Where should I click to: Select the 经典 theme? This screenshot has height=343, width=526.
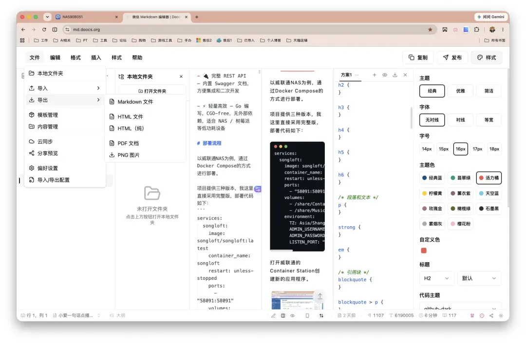(x=432, y=91)
